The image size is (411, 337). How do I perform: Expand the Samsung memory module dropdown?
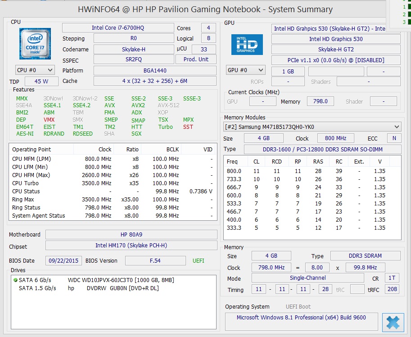(x=312, y=127)
